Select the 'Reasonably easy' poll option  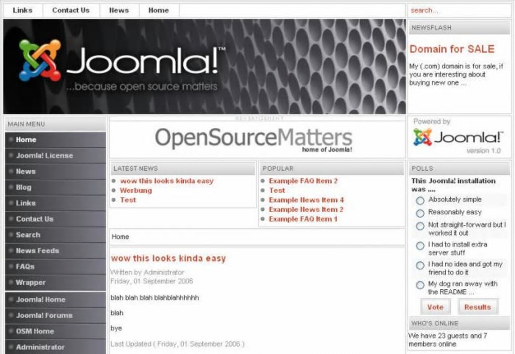(x=420, y=213)
